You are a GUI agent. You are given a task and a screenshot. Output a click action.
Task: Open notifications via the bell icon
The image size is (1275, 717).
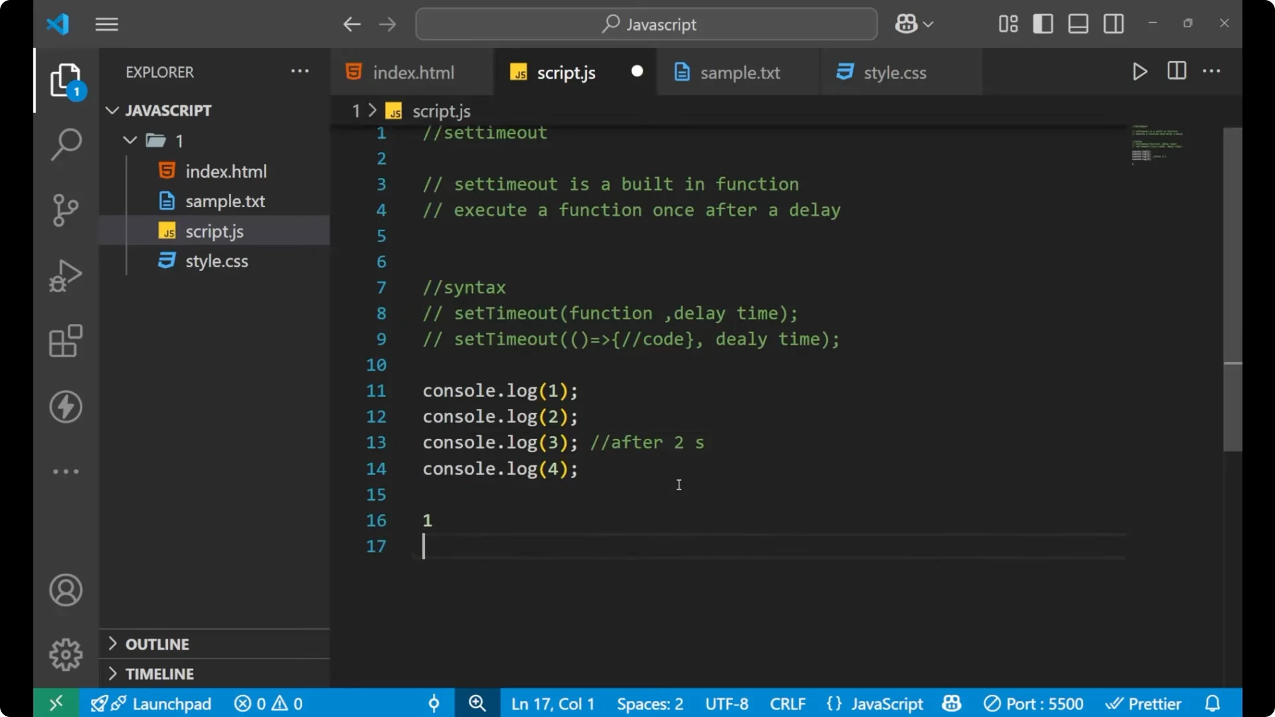(x=1213, y=703)
